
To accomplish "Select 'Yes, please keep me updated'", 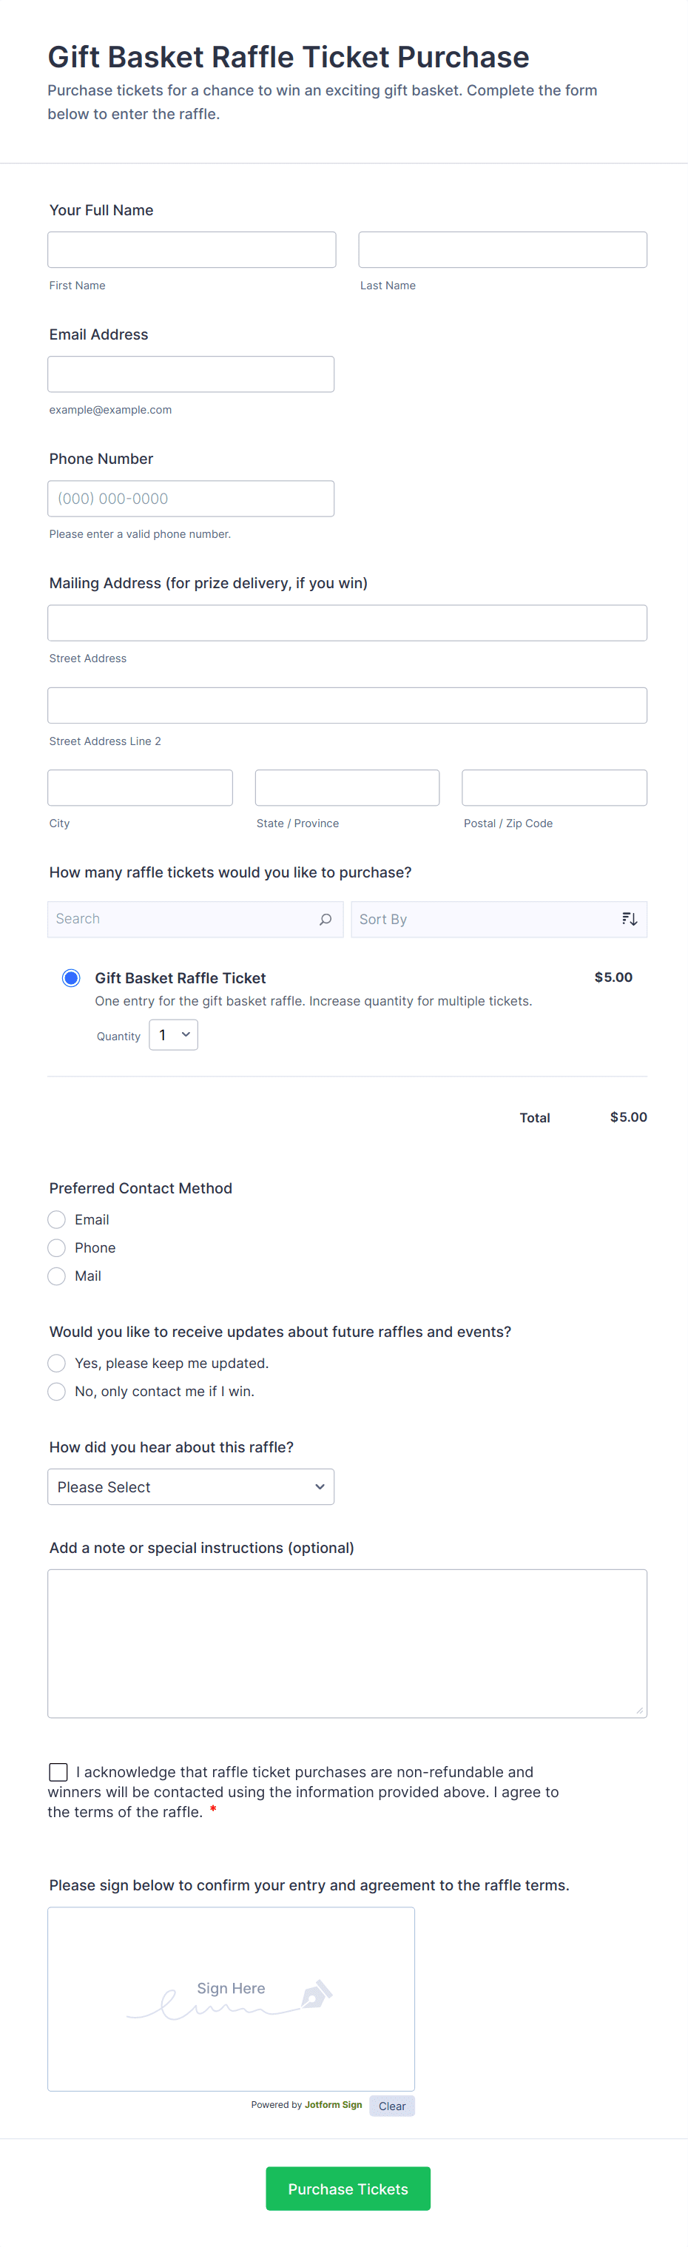I will tap(57, 1364).
